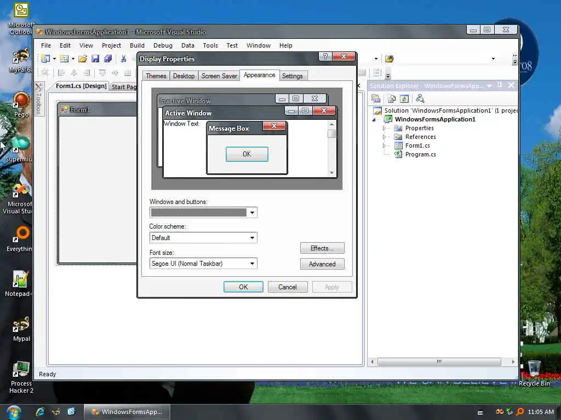Switch to the Desktop tab
This screenshot has width=561, height=420.
(184, 76)
